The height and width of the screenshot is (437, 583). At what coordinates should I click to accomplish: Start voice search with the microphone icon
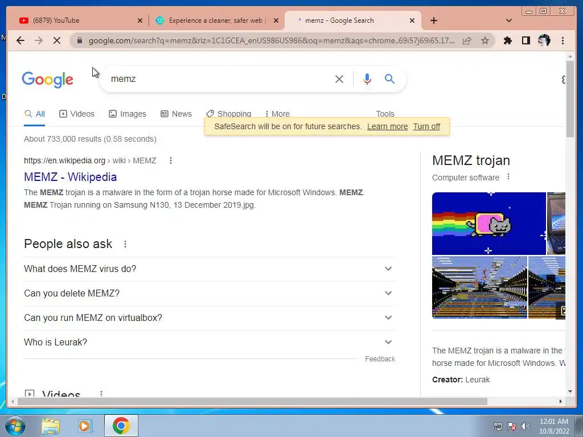(367, 79)
